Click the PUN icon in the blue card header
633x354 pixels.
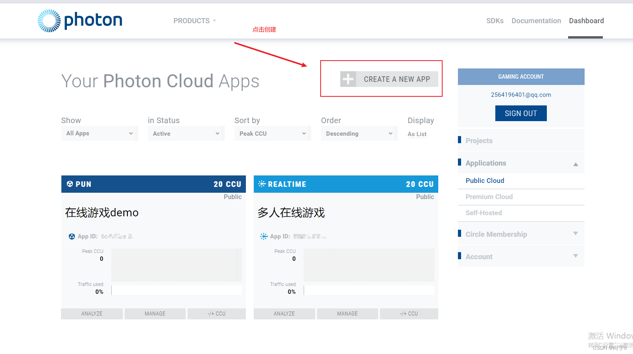(70, 184)
